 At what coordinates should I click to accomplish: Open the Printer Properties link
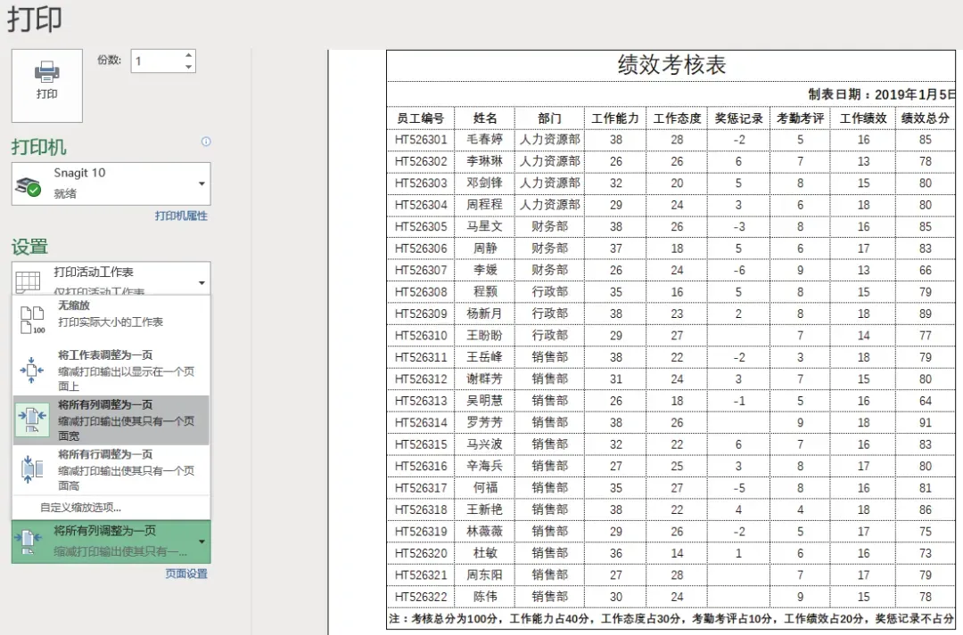pyautogui.click(x=181, y=216)
